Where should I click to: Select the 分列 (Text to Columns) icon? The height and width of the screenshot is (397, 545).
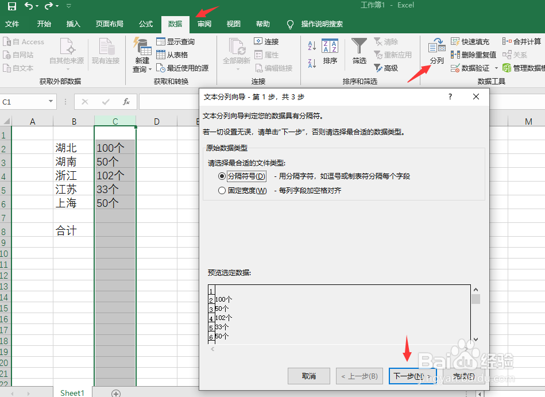(x=436, y=47)
